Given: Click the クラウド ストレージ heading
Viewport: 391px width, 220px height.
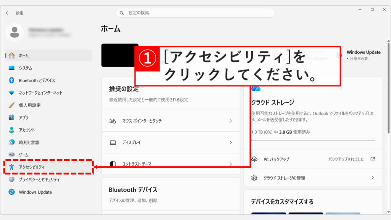Looking at the screenshot, I should [x=273, y=102].
